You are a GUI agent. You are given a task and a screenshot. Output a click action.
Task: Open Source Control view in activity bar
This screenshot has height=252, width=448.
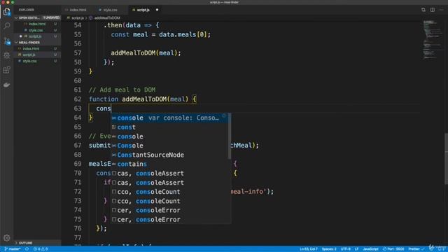(6, 41)
